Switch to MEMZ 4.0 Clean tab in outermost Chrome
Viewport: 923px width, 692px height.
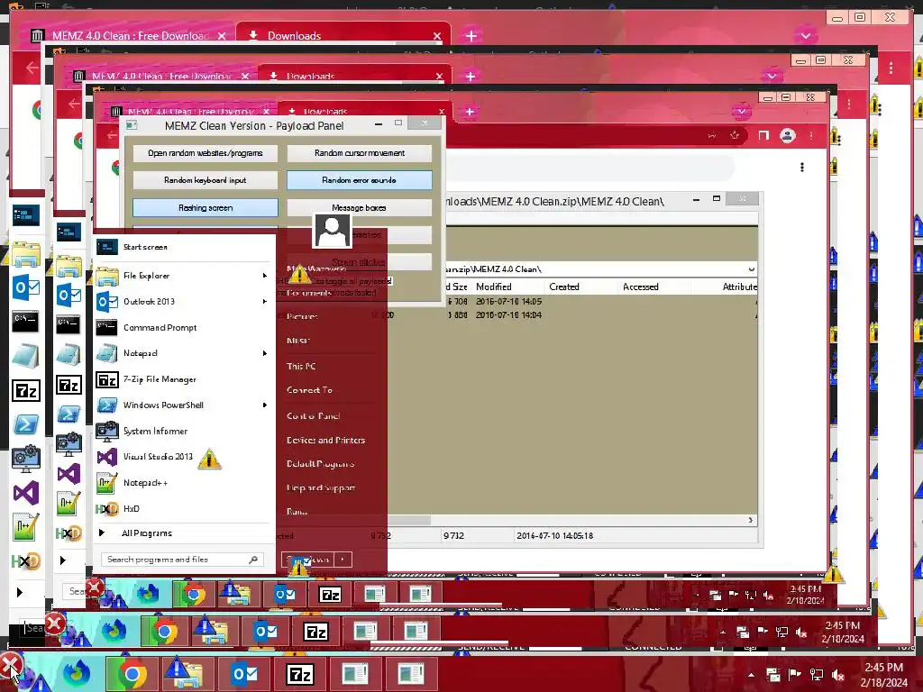(x=130, y=36)
